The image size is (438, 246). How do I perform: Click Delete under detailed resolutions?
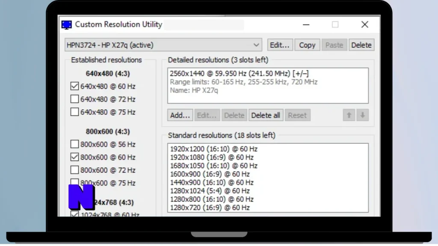pyautogui.click(x=234, y=115)
